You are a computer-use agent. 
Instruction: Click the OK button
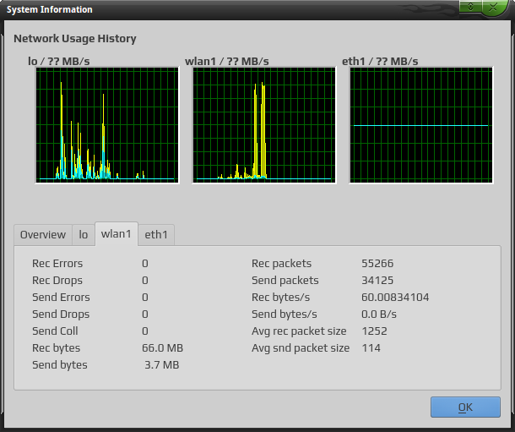click(465, 407)
